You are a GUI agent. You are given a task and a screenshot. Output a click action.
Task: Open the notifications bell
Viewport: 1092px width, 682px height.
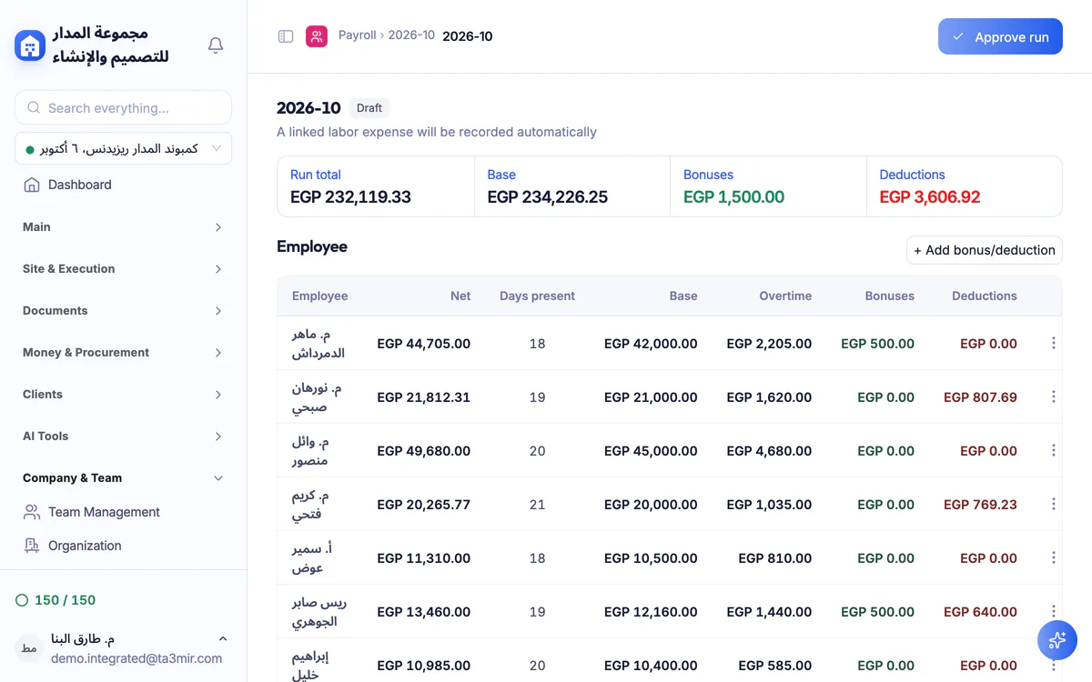click(x=216, y=45)
